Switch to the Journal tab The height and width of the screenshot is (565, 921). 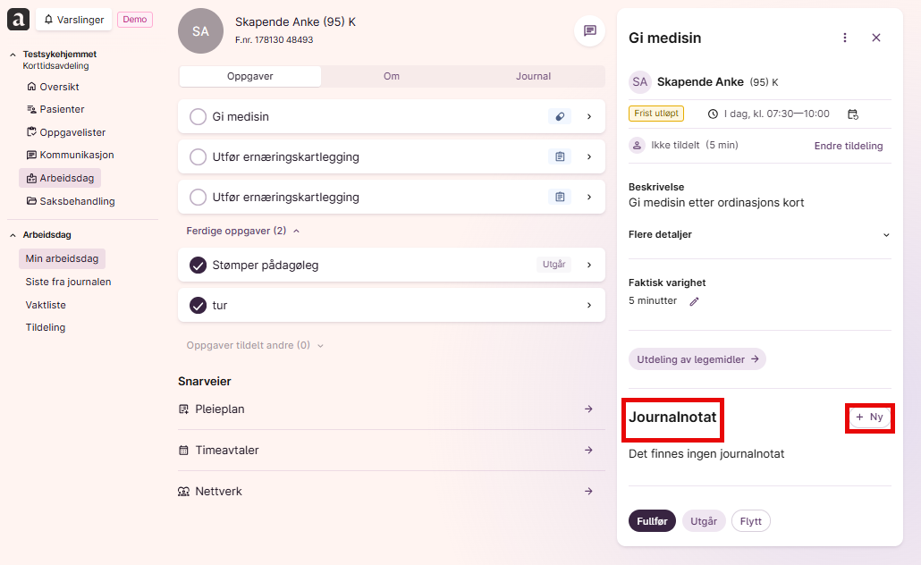click(x=533, y=76)
